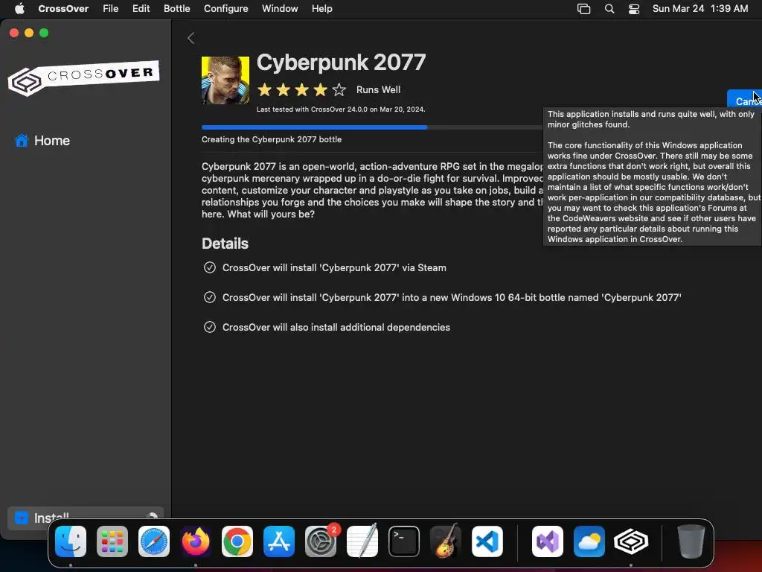Open the CrossOver app menu

pyautogui.click(x=63, y=8)
